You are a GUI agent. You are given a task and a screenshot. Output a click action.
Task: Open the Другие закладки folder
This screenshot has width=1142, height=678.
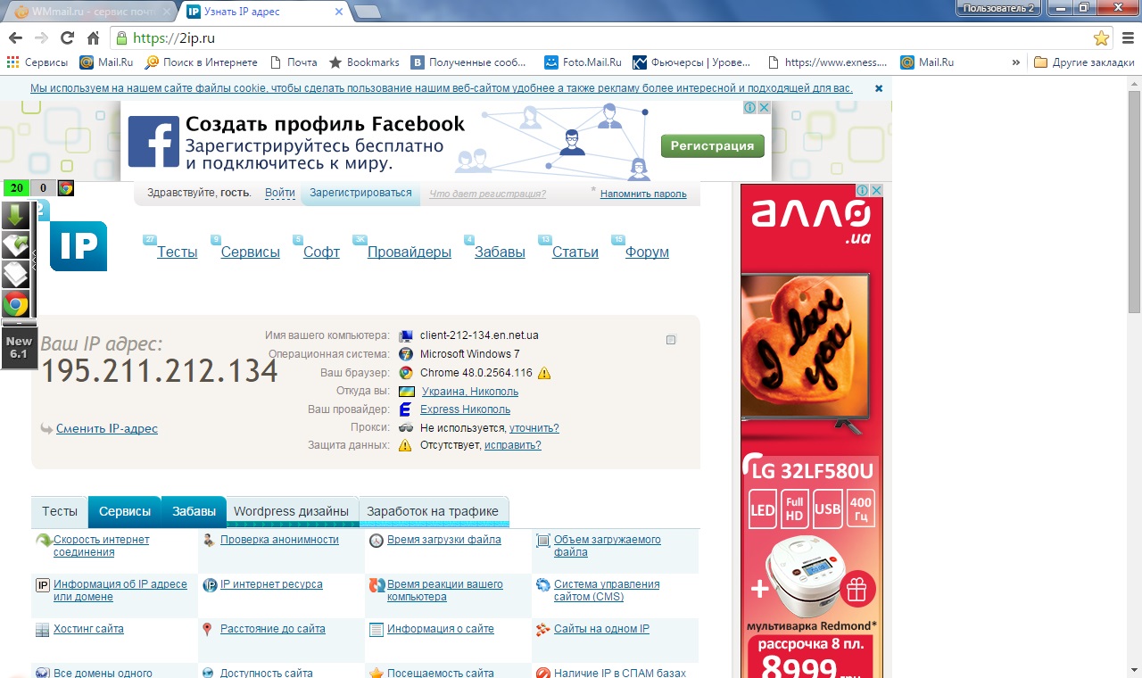point(1084,62)
